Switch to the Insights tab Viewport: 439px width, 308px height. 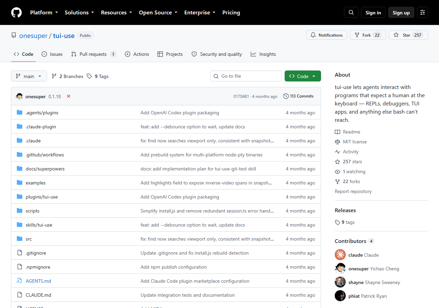pos(263,54)
